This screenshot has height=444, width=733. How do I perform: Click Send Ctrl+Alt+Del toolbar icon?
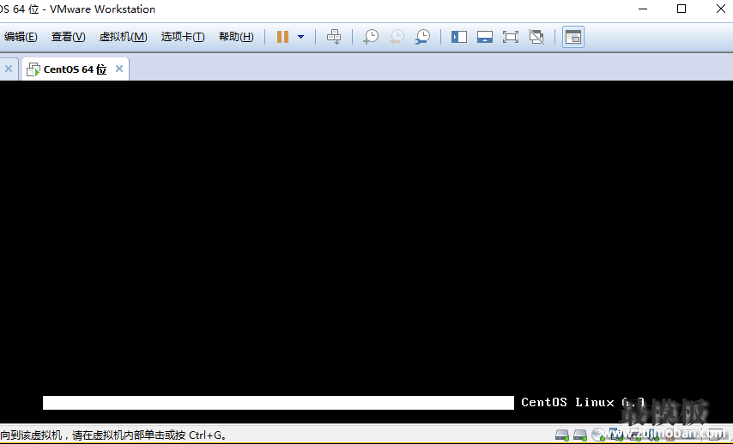coord(335,37)
